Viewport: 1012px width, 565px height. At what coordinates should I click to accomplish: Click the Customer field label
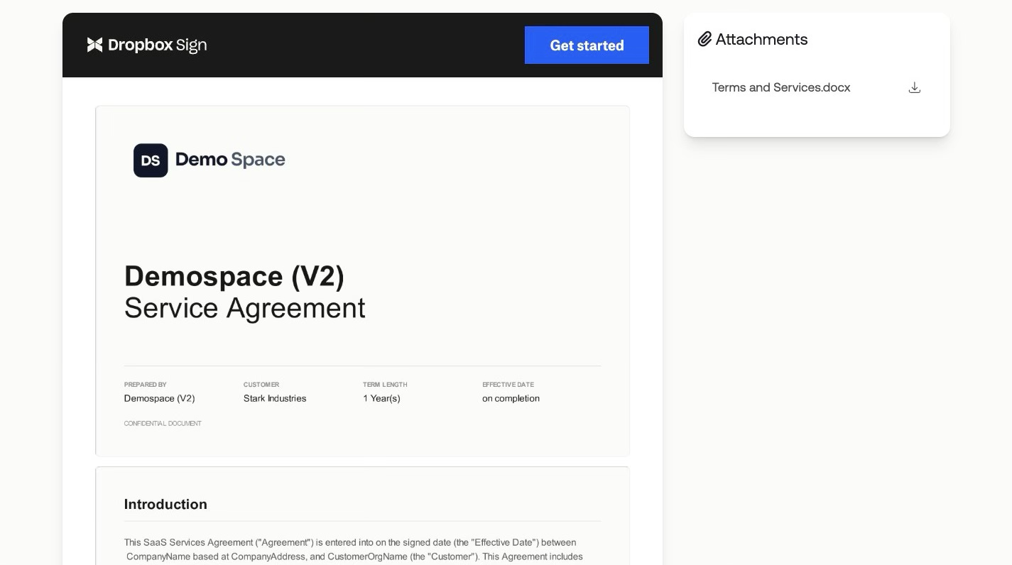click(261, 384)
